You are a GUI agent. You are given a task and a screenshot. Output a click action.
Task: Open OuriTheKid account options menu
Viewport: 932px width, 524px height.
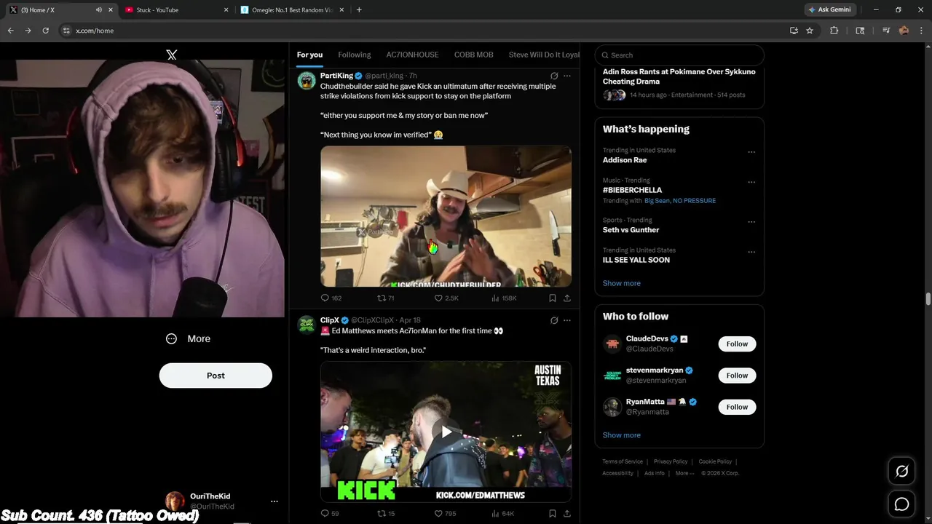click(x=275, y=501)
